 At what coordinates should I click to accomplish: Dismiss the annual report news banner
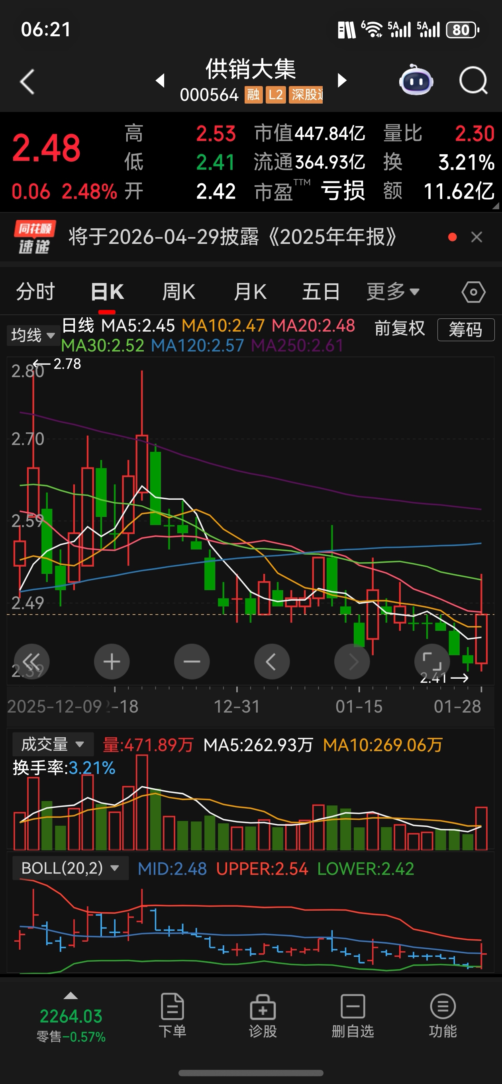pyautogui.click(x=477, y=238)
